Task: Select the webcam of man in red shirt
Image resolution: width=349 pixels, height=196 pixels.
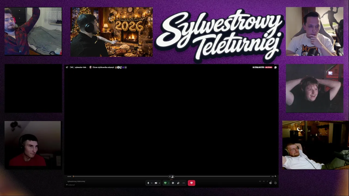Action: pos(32,144)
